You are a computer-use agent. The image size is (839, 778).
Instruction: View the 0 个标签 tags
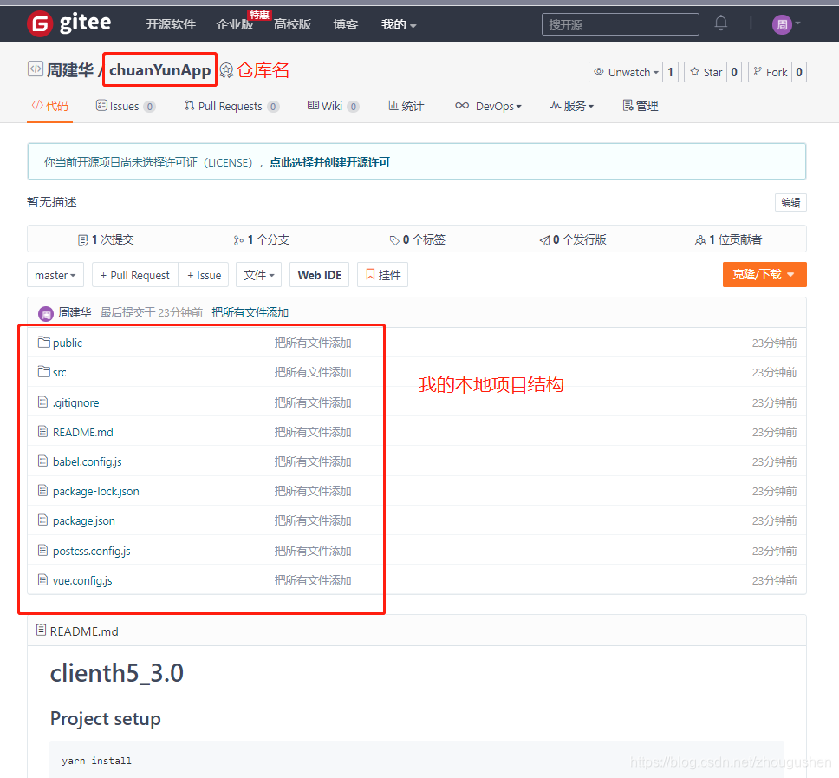[418, 240]
